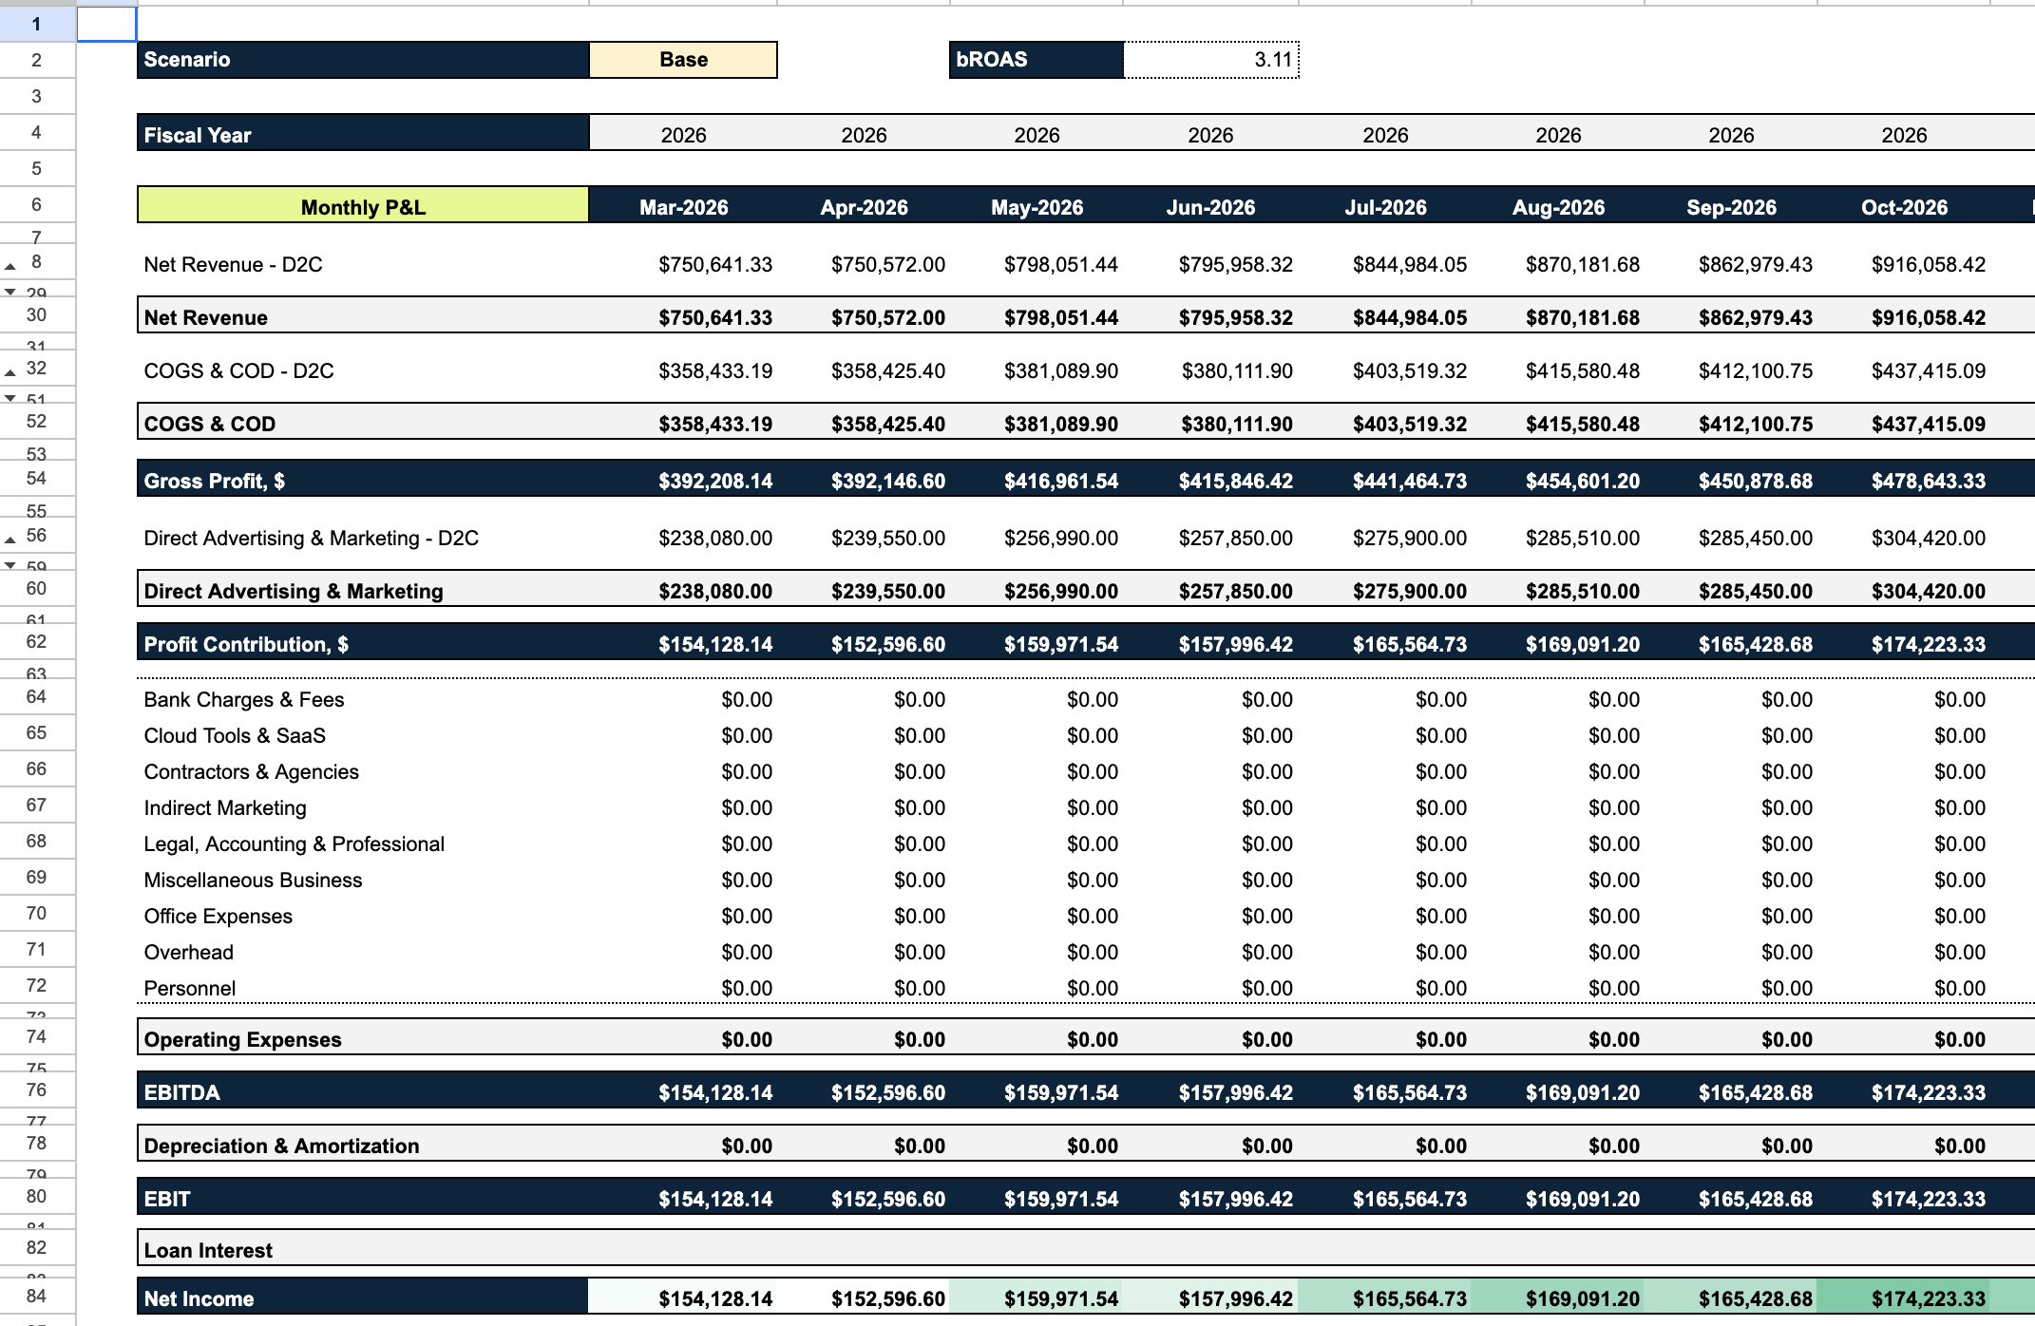Collapse the COGS & COD - D2C group at row 32
The width and height of the screenshot is (2035, 1326).
[x=10, y=371]
